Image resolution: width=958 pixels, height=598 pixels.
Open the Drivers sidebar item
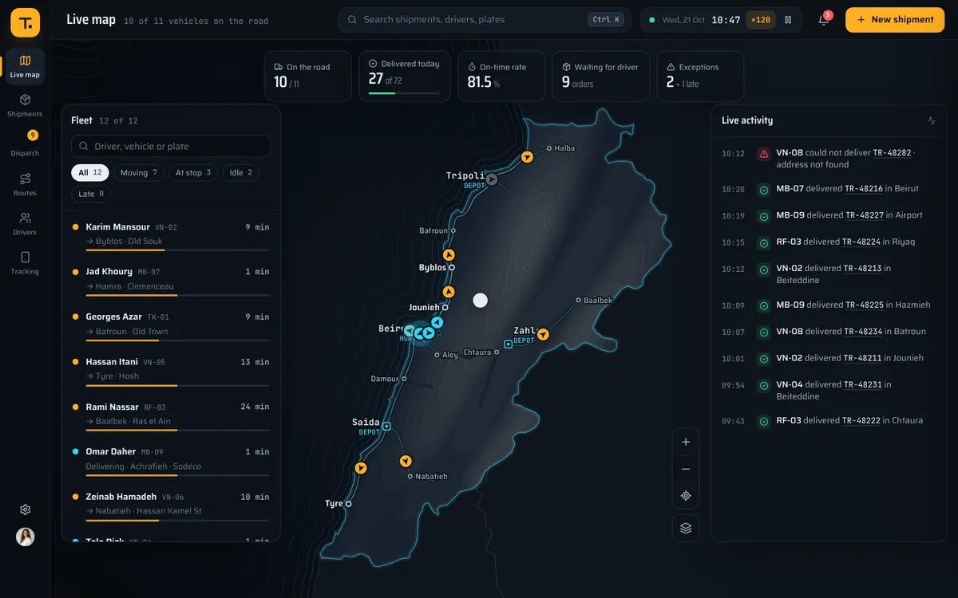coord(25,223)
